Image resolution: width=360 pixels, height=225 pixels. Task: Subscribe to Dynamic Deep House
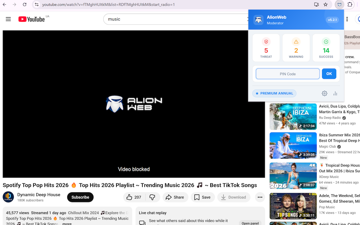pos(80,197)
